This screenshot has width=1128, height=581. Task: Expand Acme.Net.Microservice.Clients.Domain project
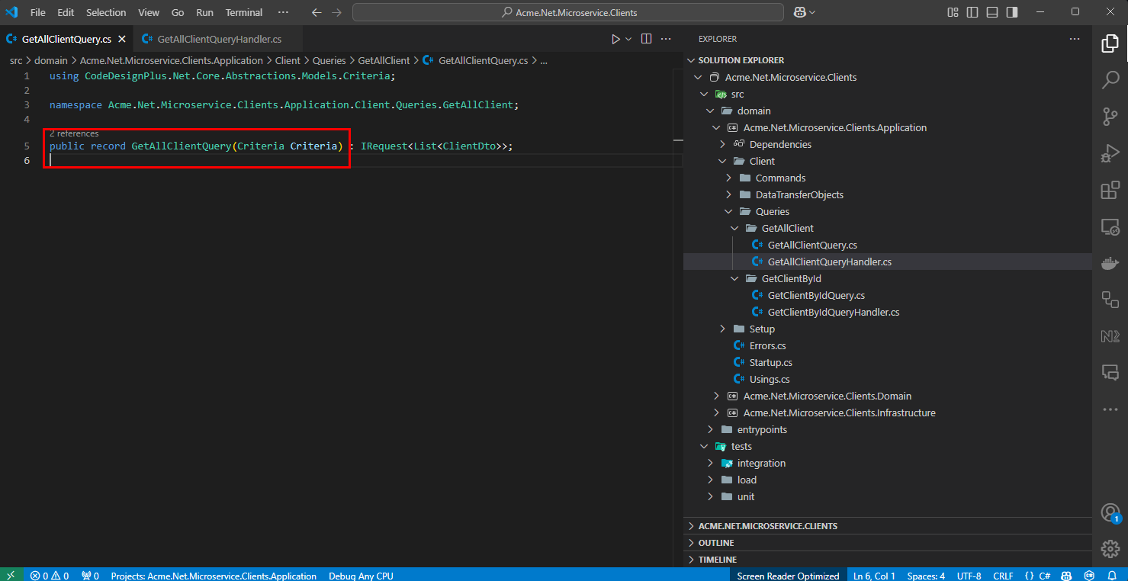pos(716,396)
